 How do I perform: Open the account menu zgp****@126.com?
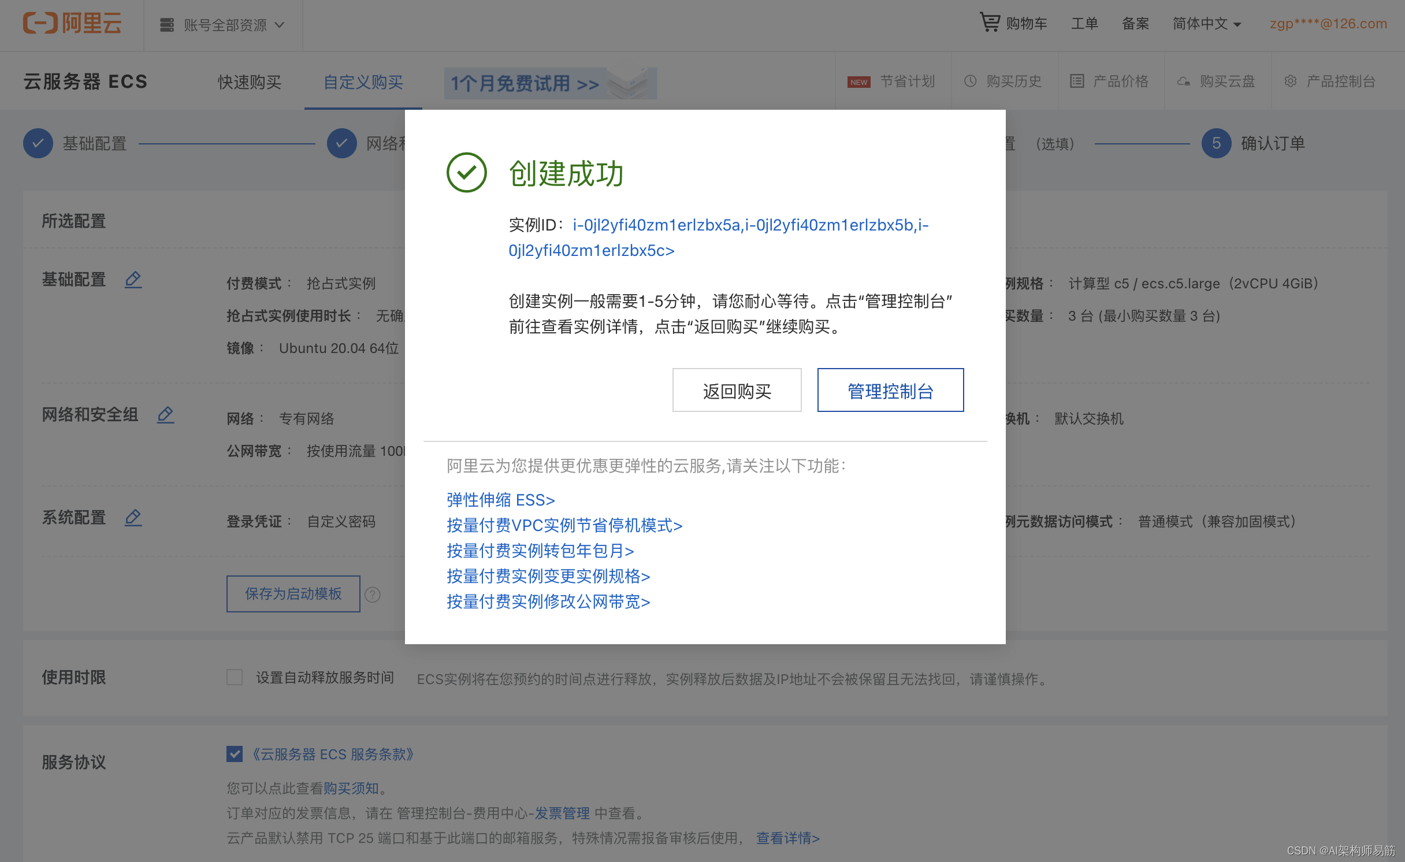click(x=1328, y=24)
